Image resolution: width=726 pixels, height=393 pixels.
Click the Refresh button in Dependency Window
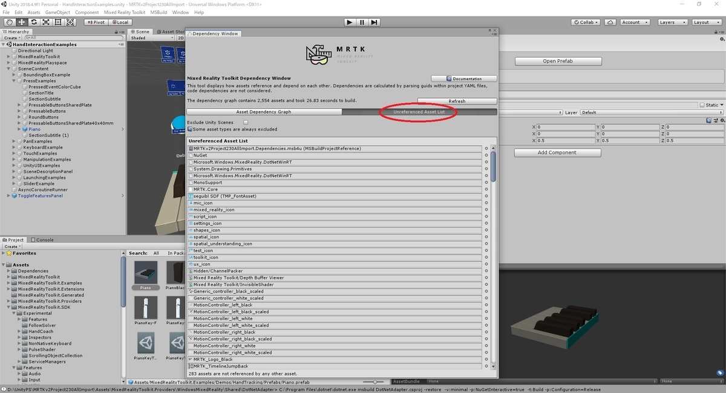pyautogui.click(x=457, y=101)
